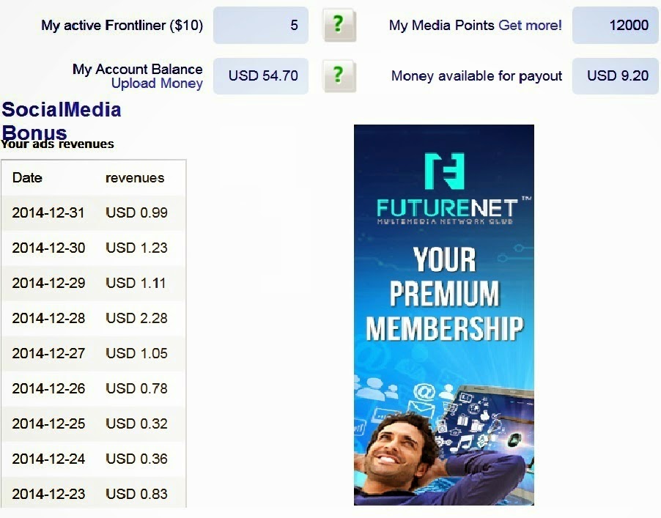Click the Upload Money link

pyautogui.click(x=156, y=84)
